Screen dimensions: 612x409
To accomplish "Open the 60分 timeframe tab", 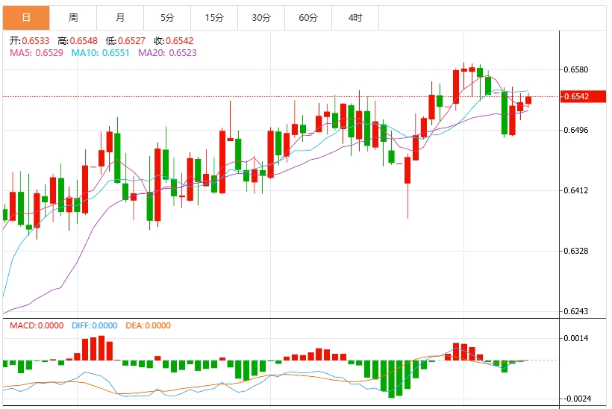I will point(308,18).
